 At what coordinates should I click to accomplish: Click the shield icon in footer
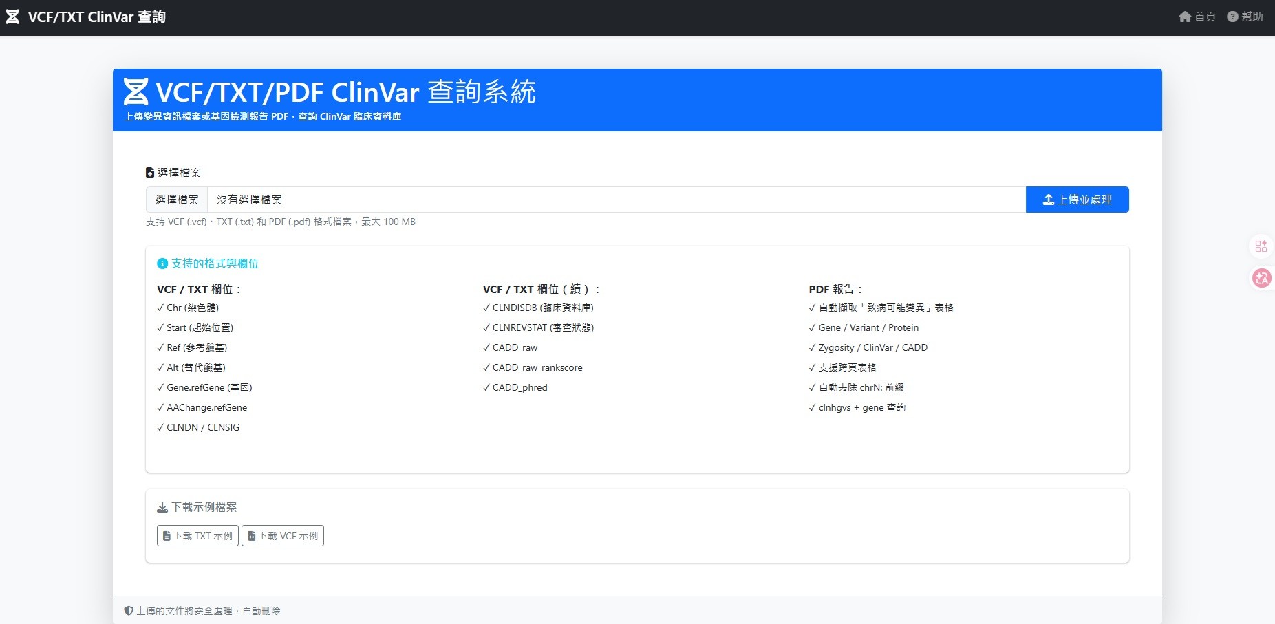coord(129,611)
